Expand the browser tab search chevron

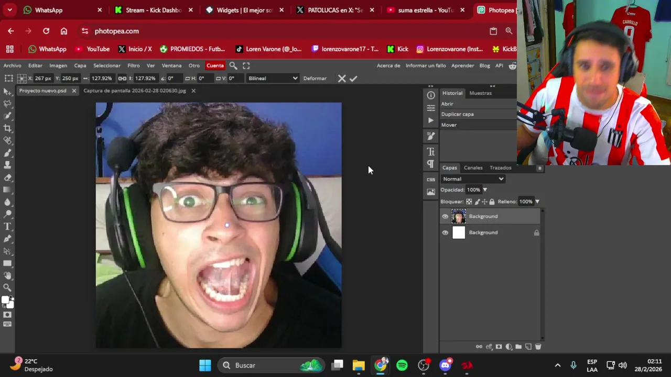9,10
